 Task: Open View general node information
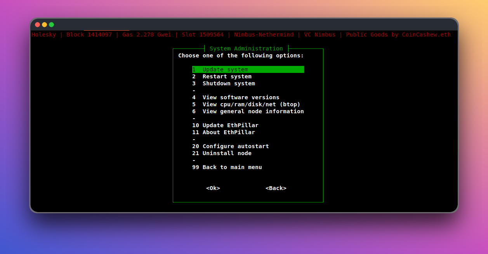(253, 111)
